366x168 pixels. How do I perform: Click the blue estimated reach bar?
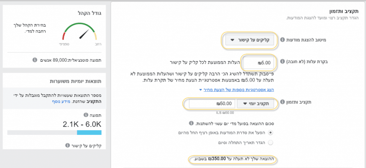click(x=89, y=132)
